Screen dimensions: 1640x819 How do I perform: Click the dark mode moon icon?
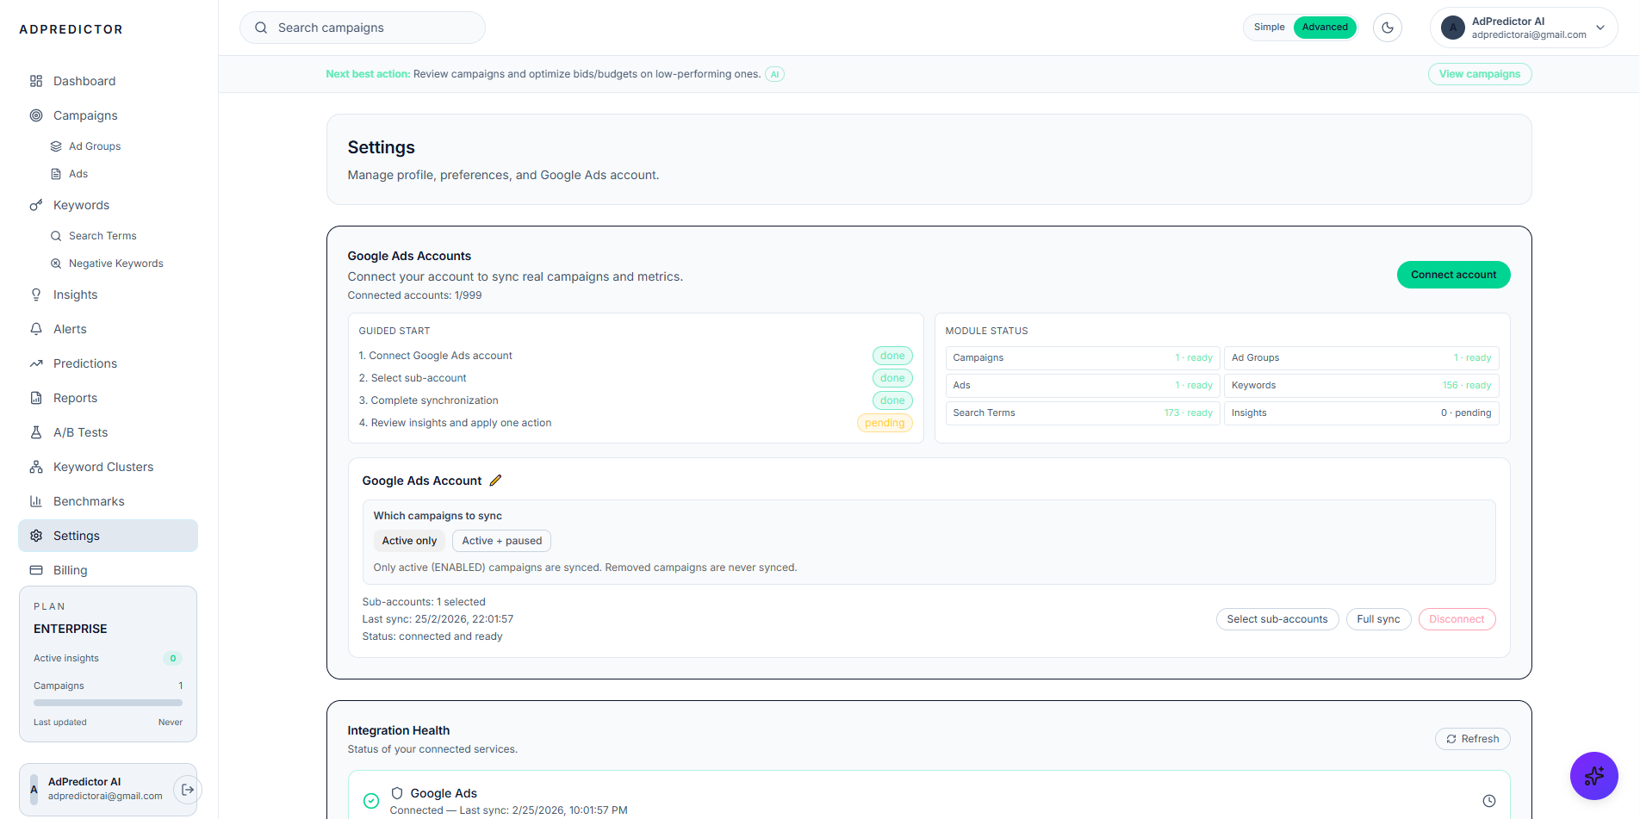[1387, 27]
